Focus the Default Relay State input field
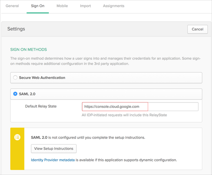 pos(140,106)
